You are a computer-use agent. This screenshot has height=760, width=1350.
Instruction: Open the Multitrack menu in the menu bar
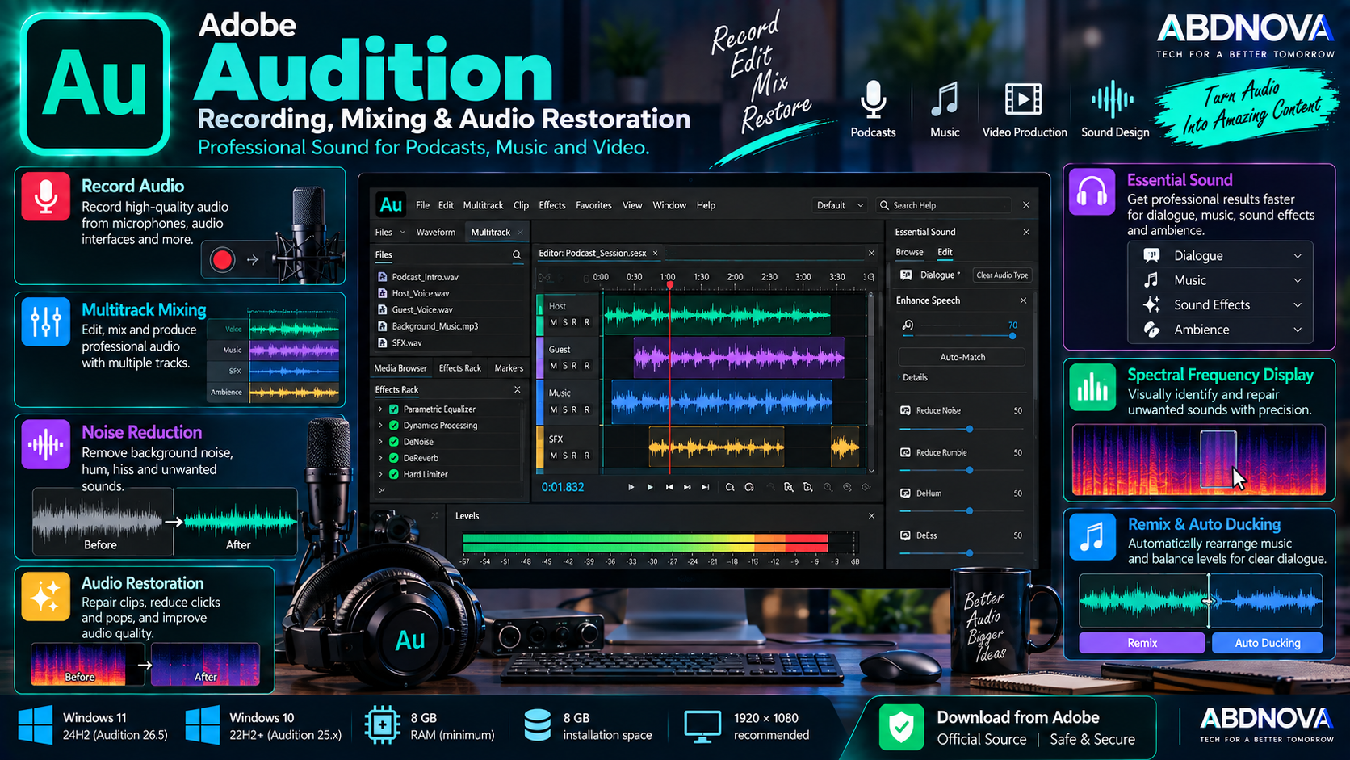tap(483, 205)
